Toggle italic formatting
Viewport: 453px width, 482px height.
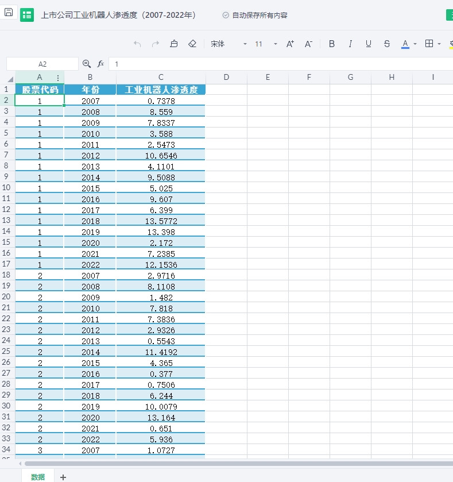tap(350, 44)
